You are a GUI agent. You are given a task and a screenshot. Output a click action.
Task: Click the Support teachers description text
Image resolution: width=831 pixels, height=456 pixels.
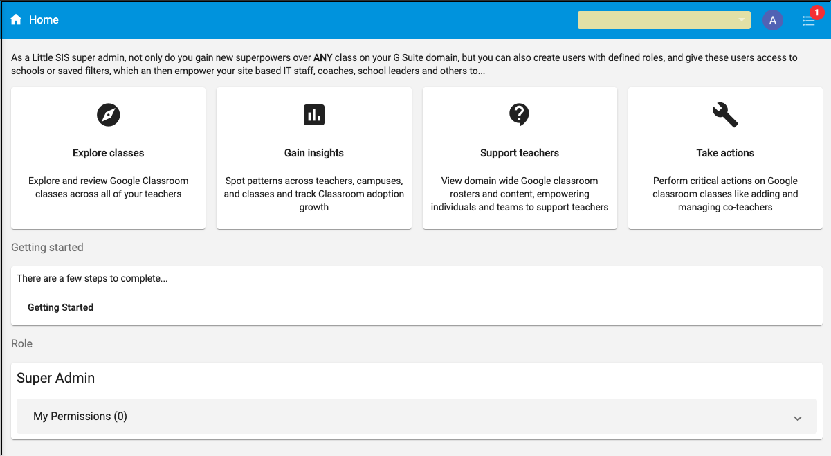point(520,194)
